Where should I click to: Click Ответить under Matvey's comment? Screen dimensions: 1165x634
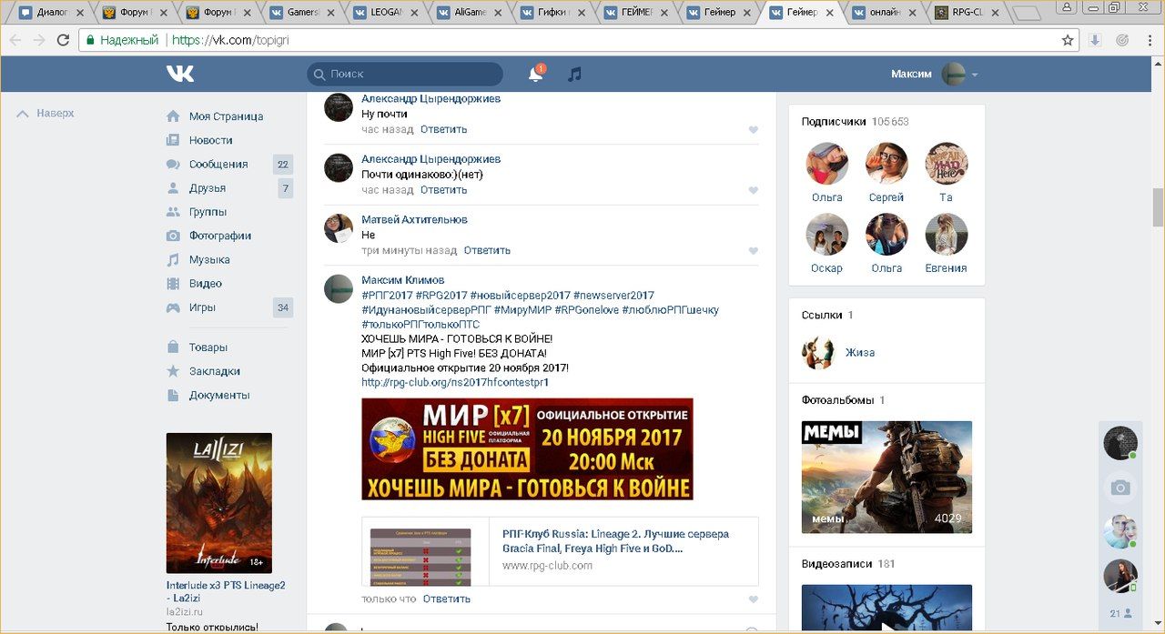point(487,250)
